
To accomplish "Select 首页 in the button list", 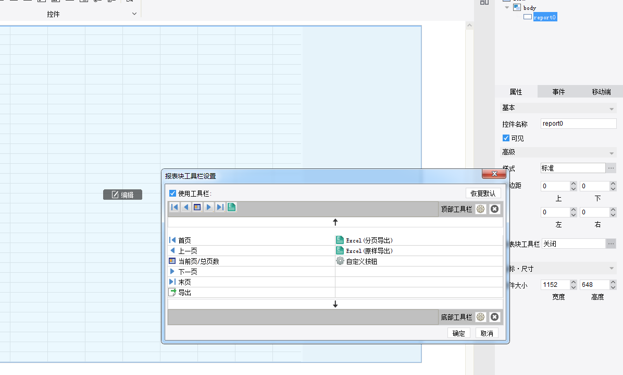I will click(252, 240).
